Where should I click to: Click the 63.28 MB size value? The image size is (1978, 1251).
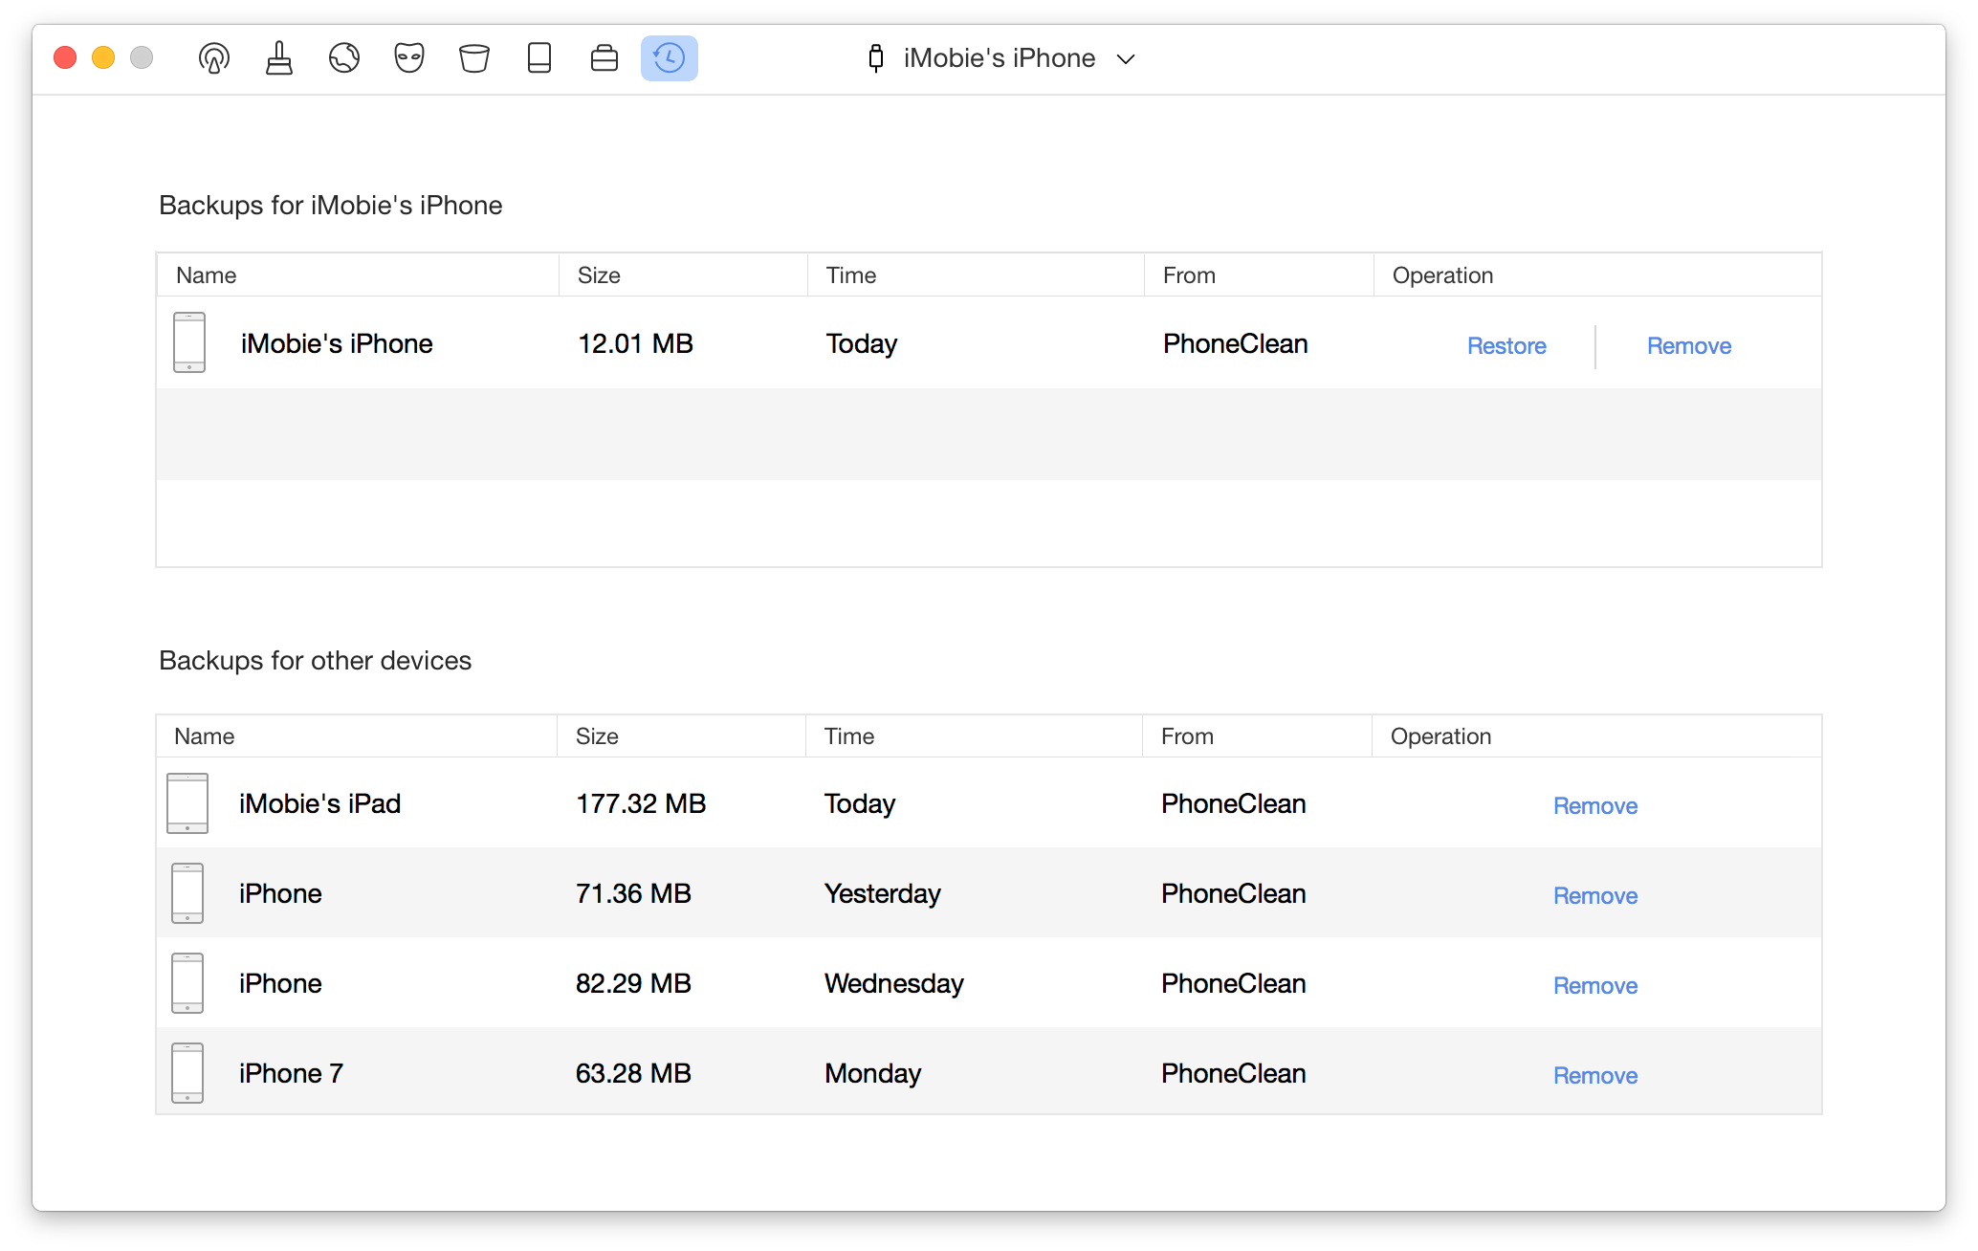click(x=633, y=1073)
